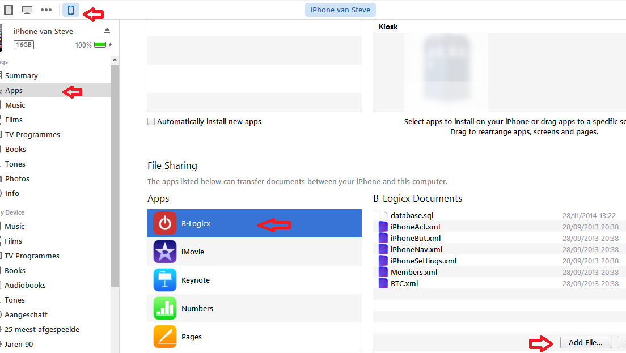Select Members.xml document
The height and width of the screenshot is (353, 626).
click(500, 272)
